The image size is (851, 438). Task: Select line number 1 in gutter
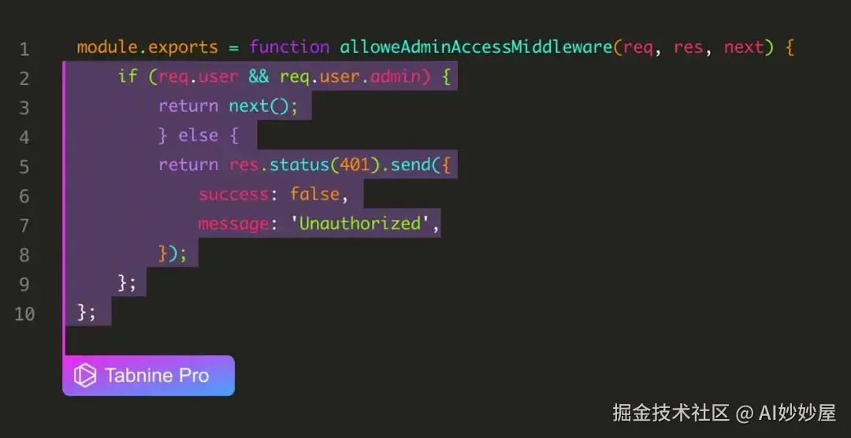click(x=24, y=50)
